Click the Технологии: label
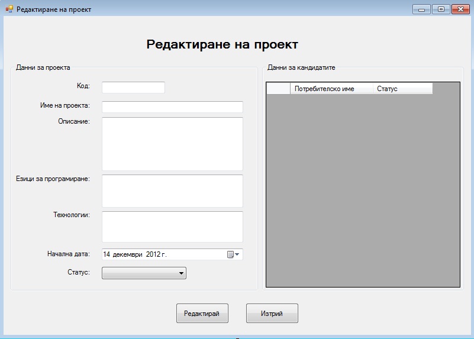The image size is (474, 339). pos(72,215)
